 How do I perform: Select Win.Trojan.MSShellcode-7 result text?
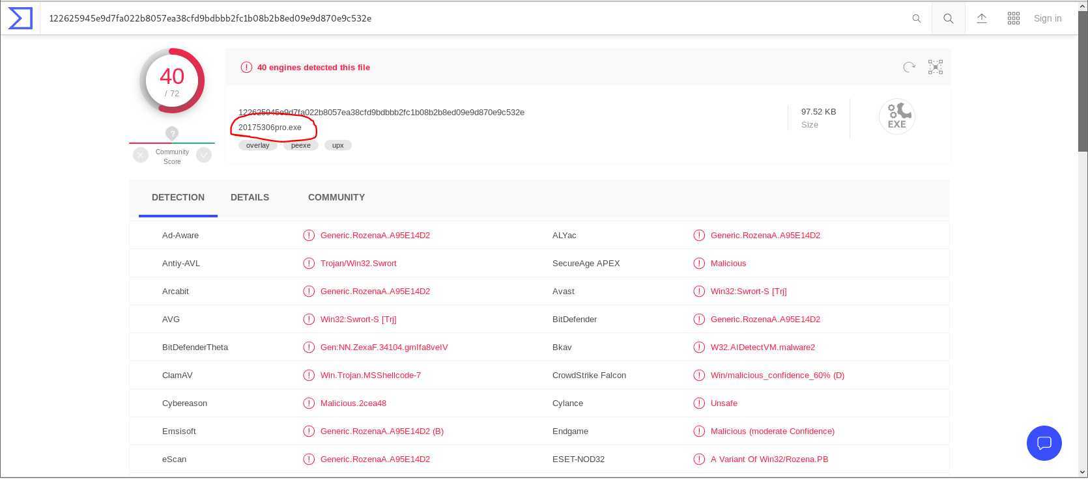(x=371, y=376)
